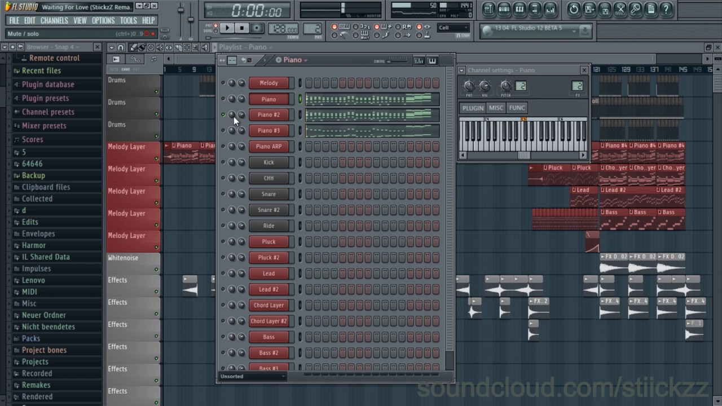Open the Recent files folder

41,70
